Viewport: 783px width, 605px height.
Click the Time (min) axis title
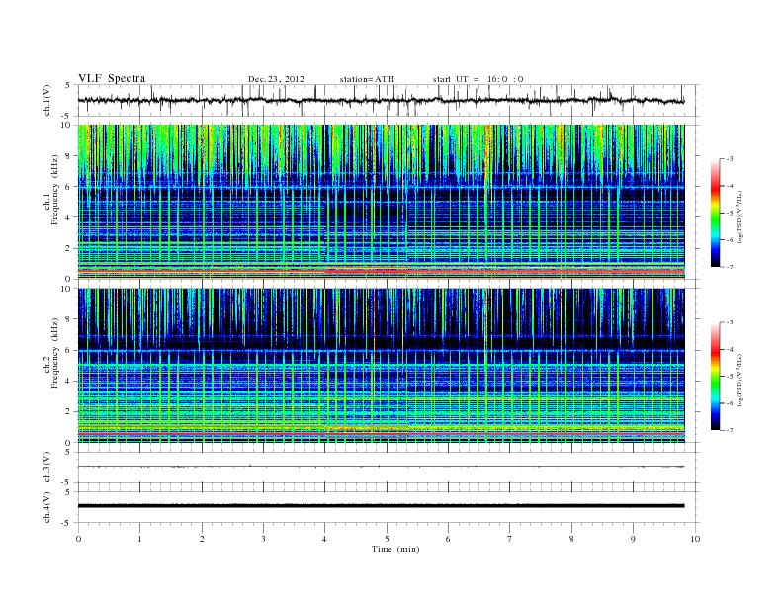point(395,549)
